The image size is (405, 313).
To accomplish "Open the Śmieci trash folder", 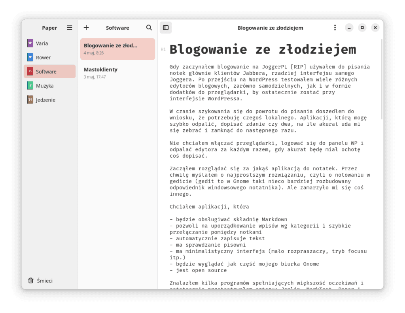I will 45,281.
